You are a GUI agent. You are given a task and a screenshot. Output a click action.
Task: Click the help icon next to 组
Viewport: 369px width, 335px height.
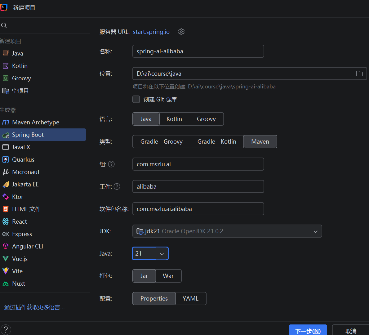coord(111,164)
